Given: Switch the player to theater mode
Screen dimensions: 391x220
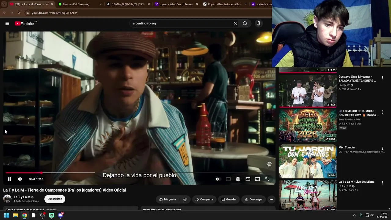Looking at the screenshot, I should 248,179.
